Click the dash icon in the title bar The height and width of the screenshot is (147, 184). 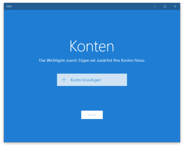(155, 6)
